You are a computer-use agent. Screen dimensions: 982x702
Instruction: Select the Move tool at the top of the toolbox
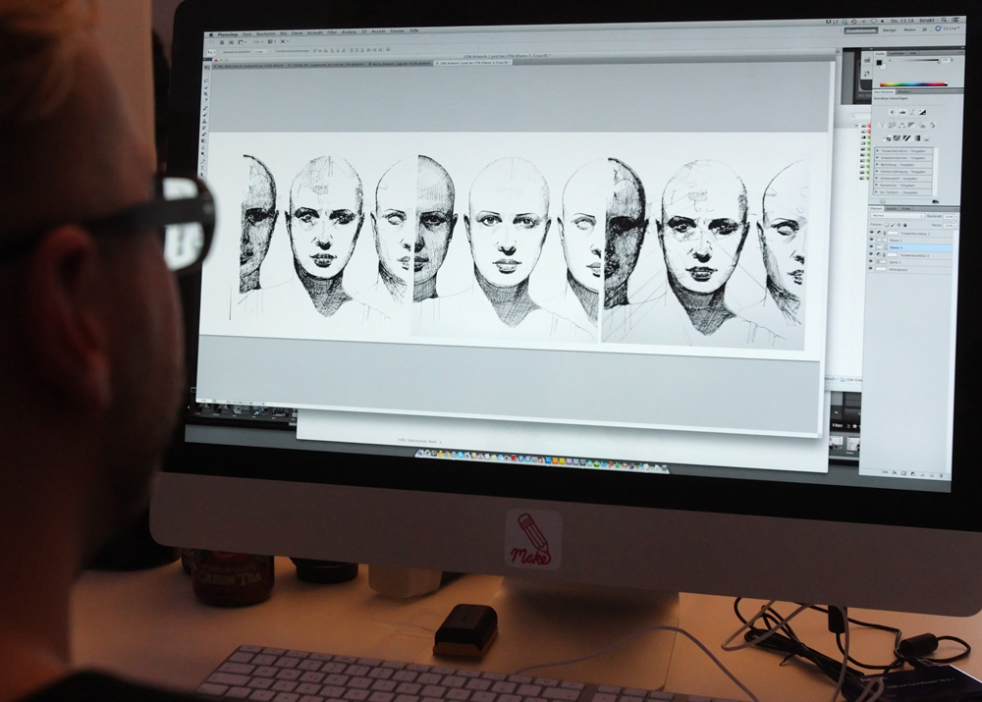coord(206,68)
